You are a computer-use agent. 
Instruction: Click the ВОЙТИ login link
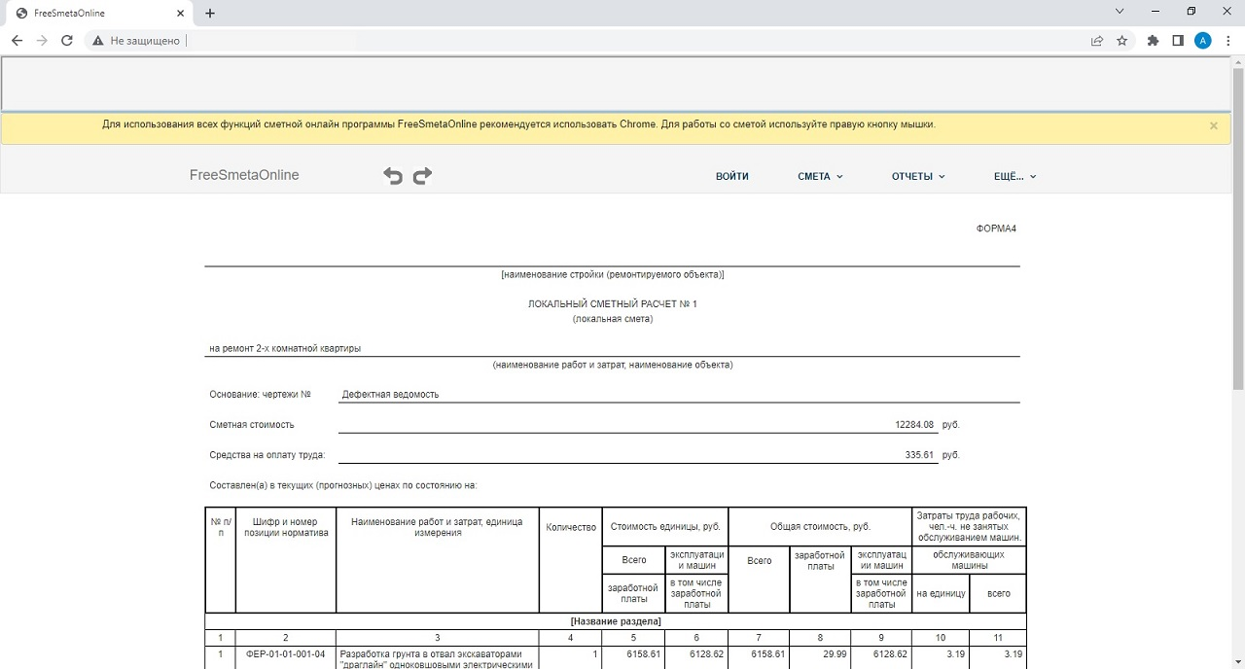pos(732,177)
